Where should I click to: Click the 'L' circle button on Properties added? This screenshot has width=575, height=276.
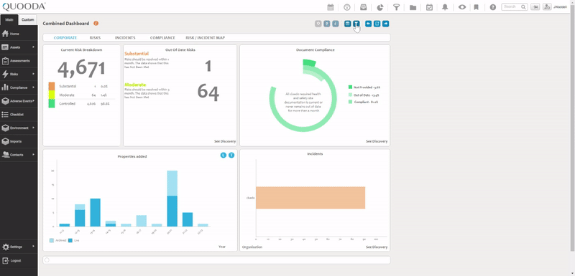pos(223,155)
